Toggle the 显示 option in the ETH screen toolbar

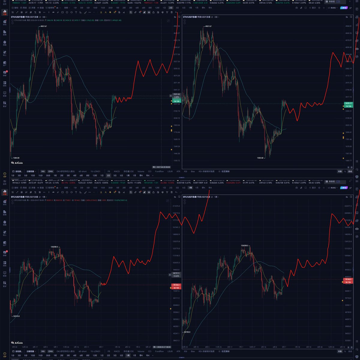click(313, 8)
